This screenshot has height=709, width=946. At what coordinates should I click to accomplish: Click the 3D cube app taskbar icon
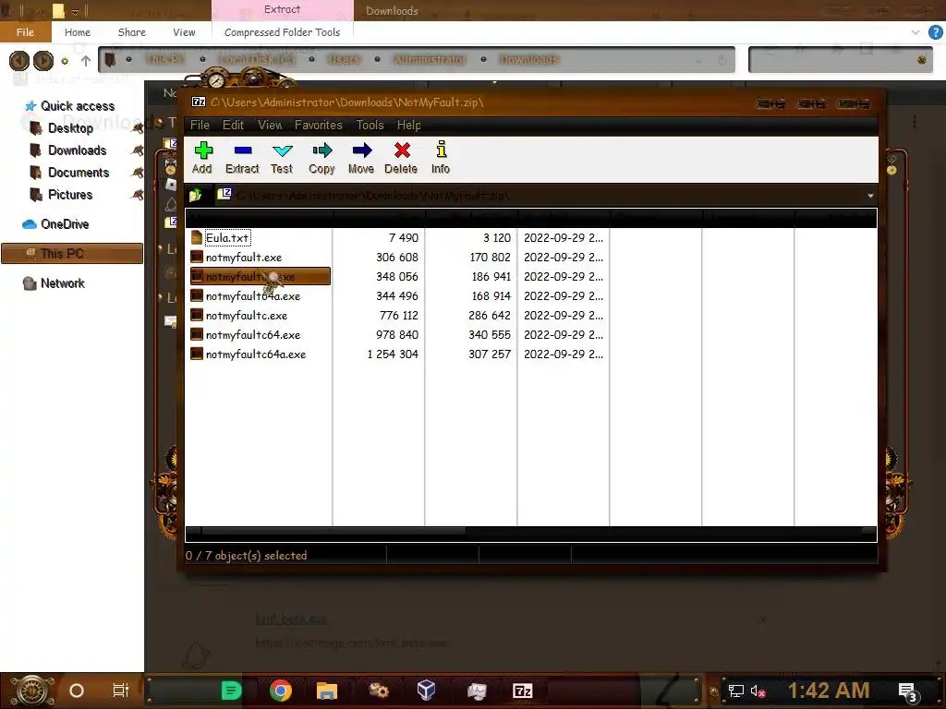click(x=426, y=691)
